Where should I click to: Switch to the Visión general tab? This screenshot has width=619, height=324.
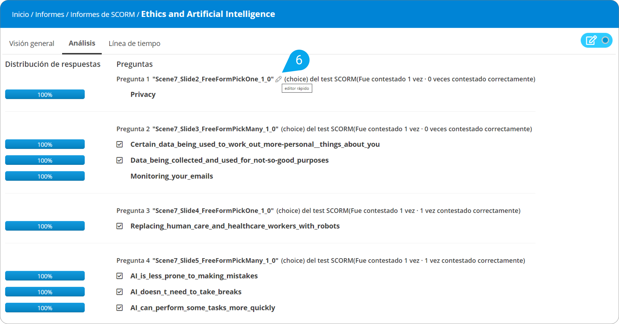tap(32, 43)
